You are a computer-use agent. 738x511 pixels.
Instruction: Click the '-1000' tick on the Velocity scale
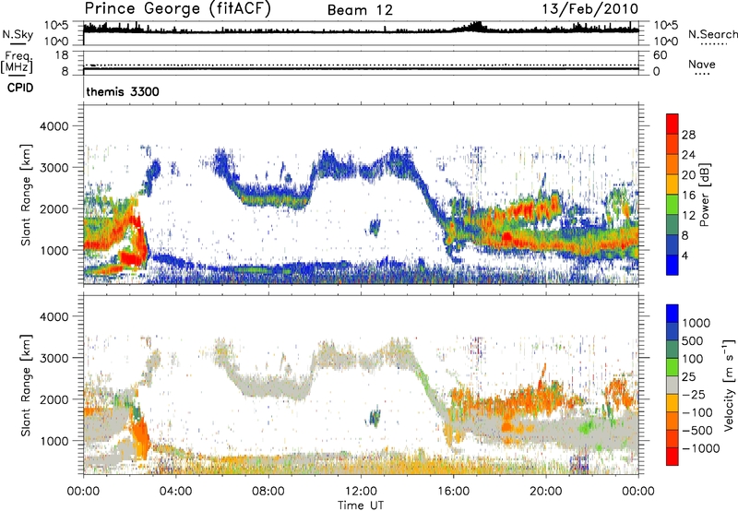700,448
